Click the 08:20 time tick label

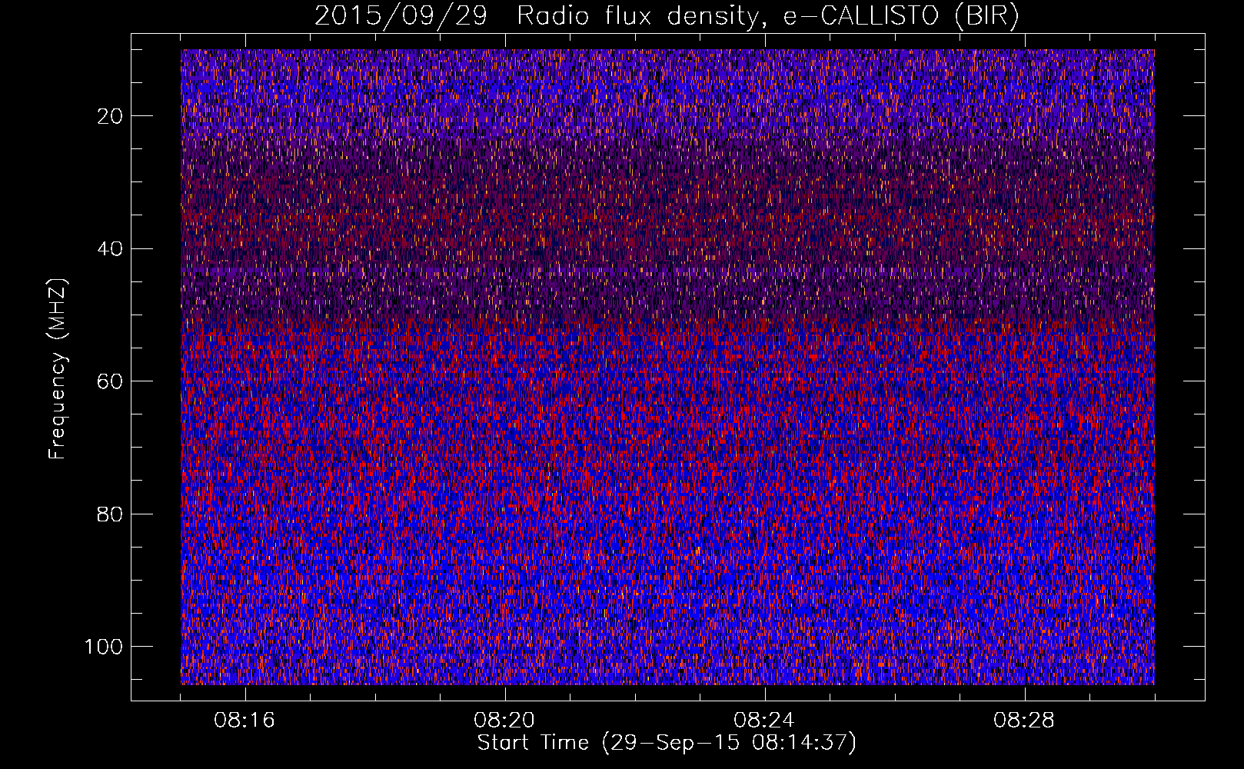[x=504, y=721]
